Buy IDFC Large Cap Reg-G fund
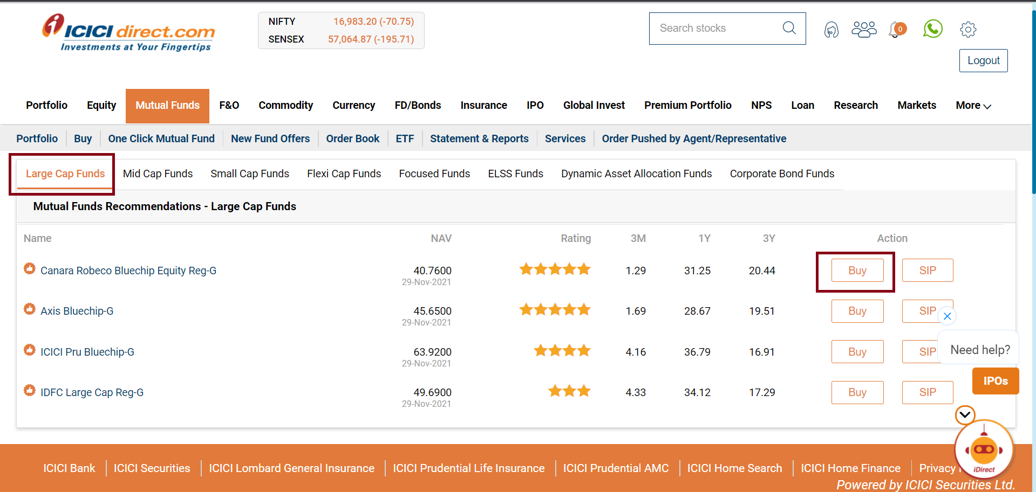The height and width of the screenshot is (492, 1036). (857, 392)
